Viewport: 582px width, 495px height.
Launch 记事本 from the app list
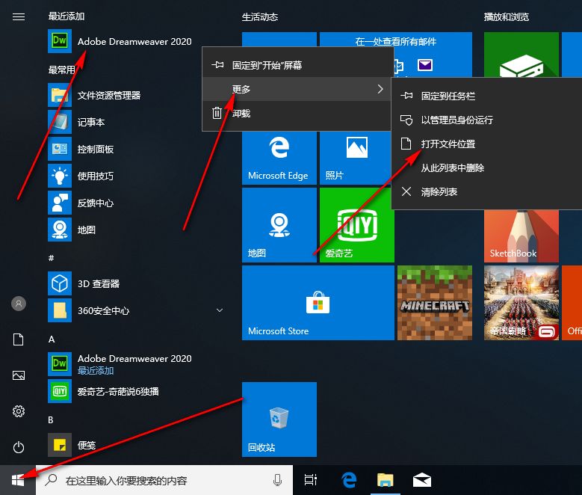point(136,123)
